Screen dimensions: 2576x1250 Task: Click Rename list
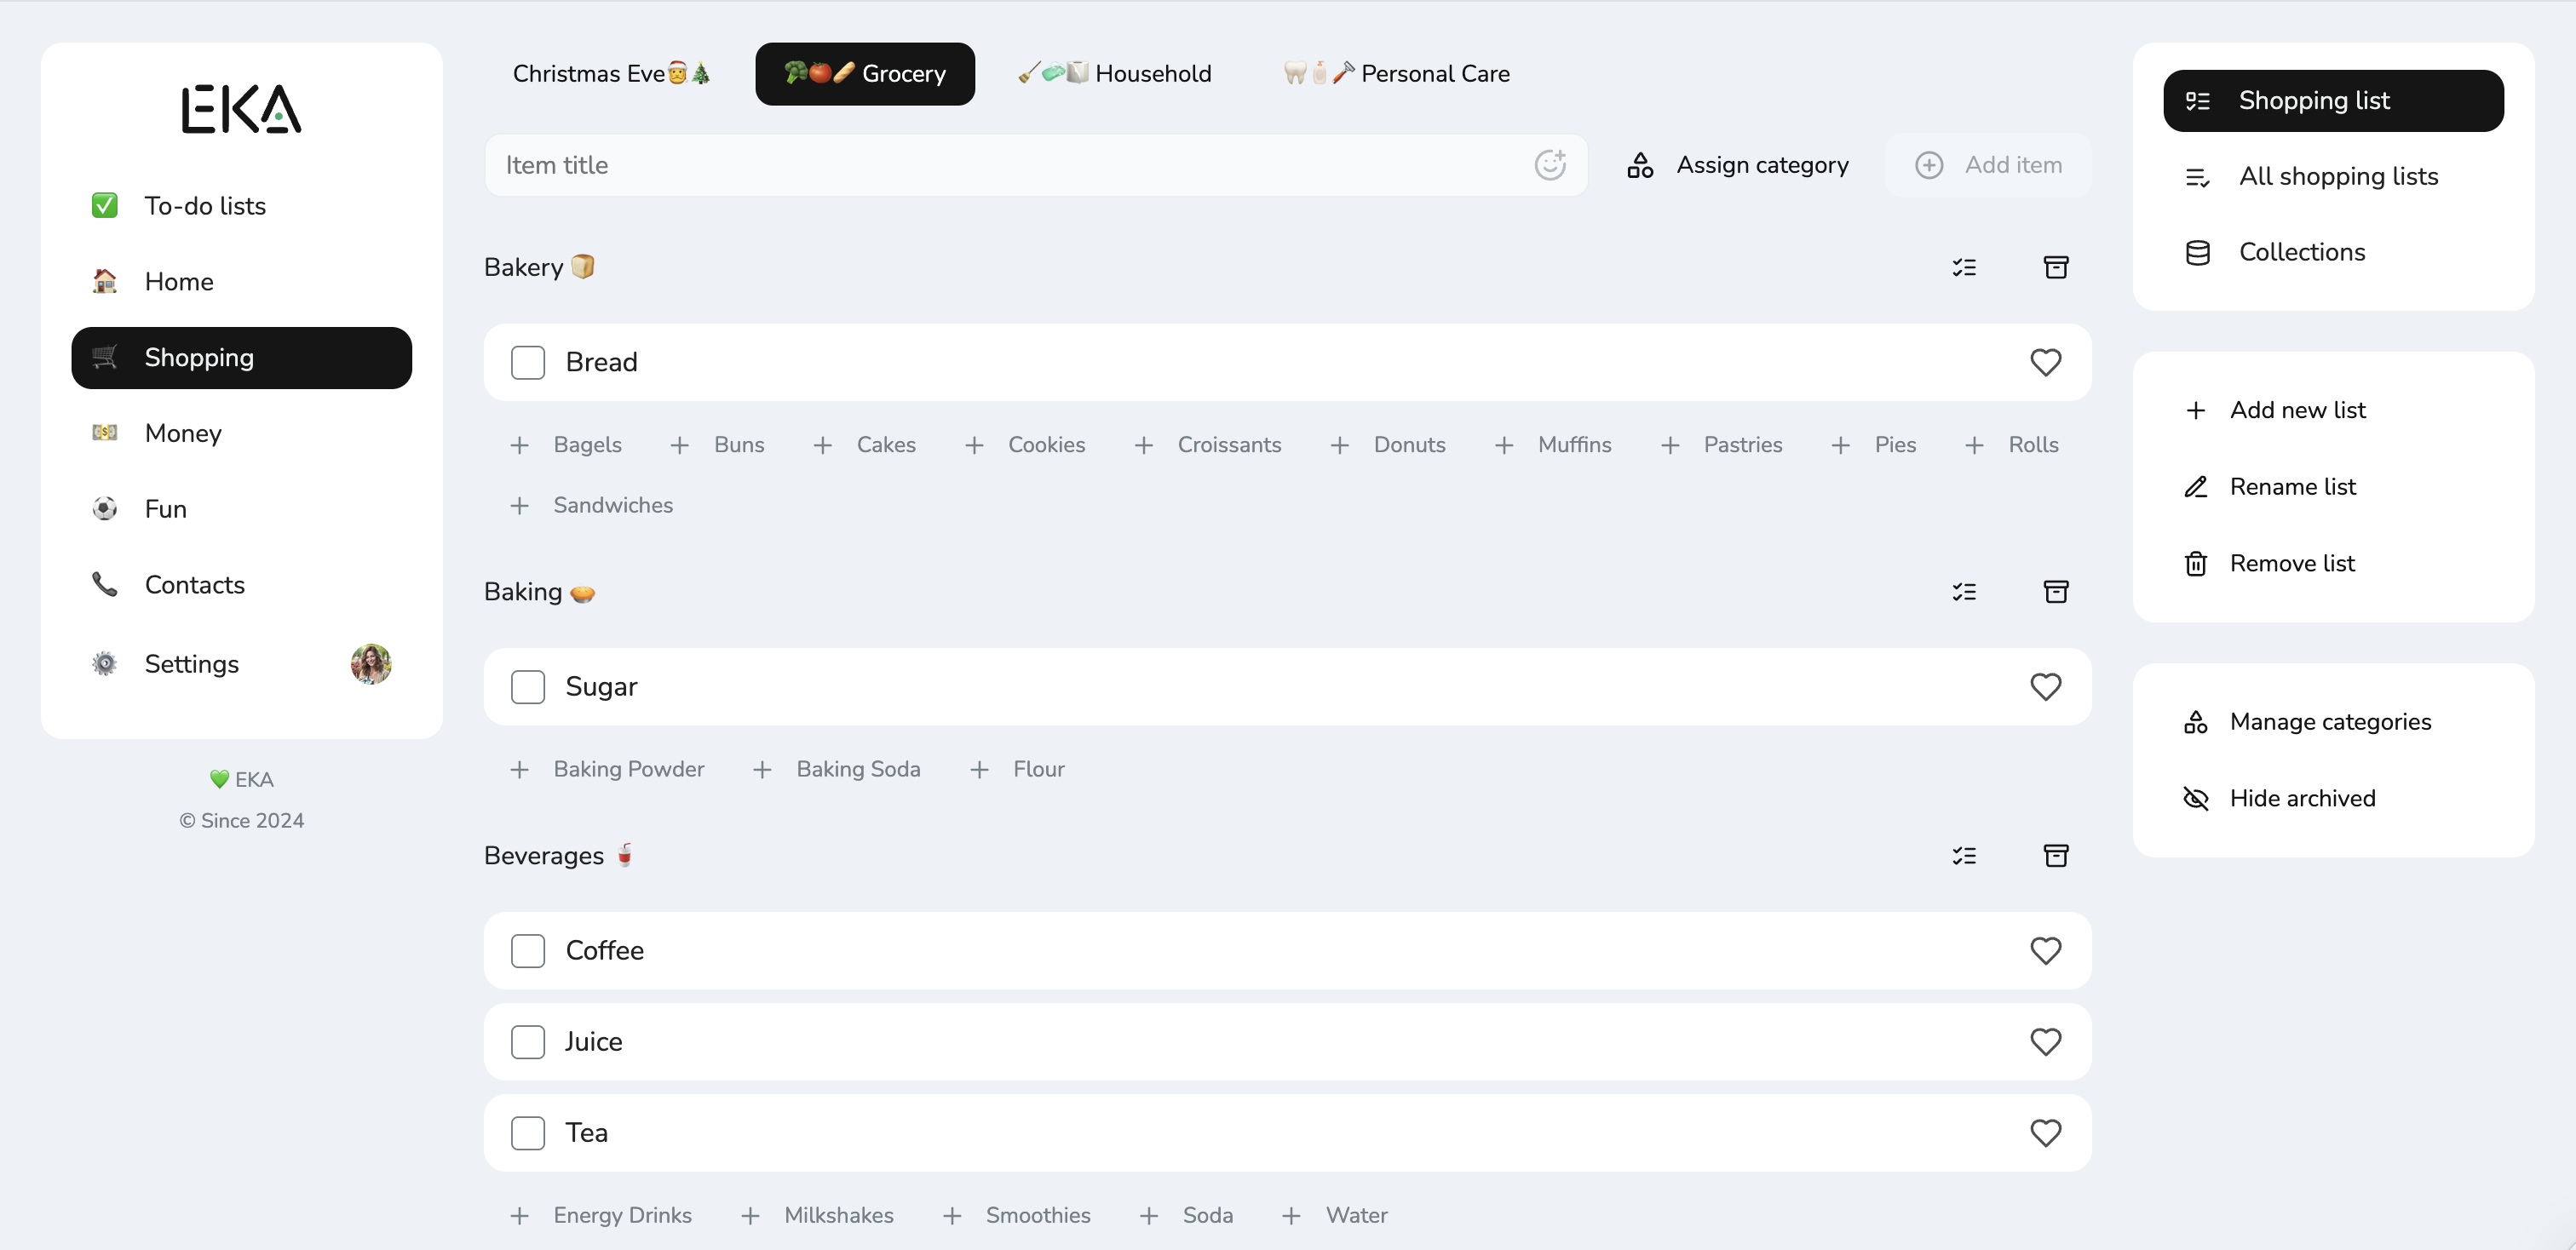coord(2271,486)
